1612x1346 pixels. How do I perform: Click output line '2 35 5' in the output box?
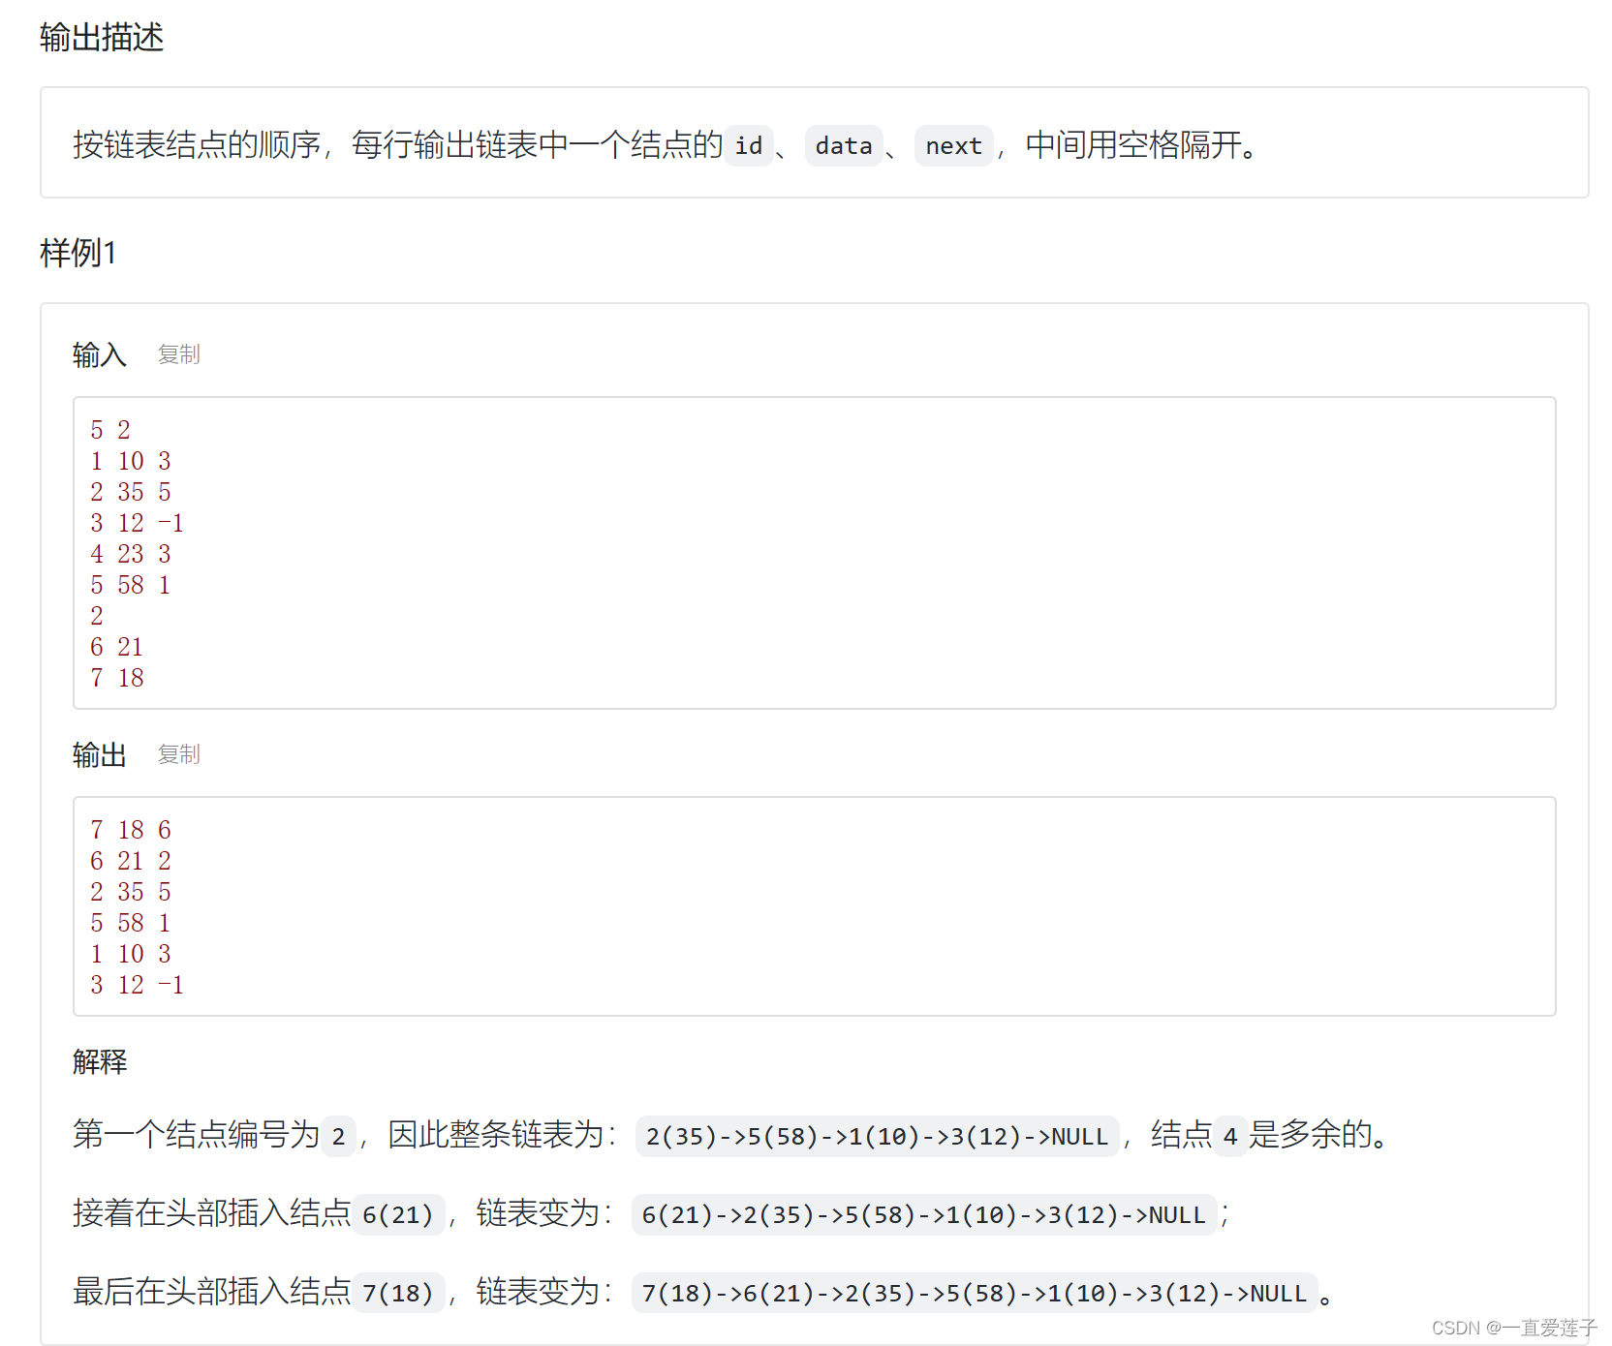[131, 892]
